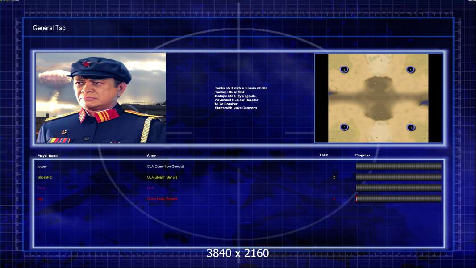The height and width of the screenshot is (268, 476).
Task: Click team number 2 in ShoesPlz's row
Action: tap(334, 177)
